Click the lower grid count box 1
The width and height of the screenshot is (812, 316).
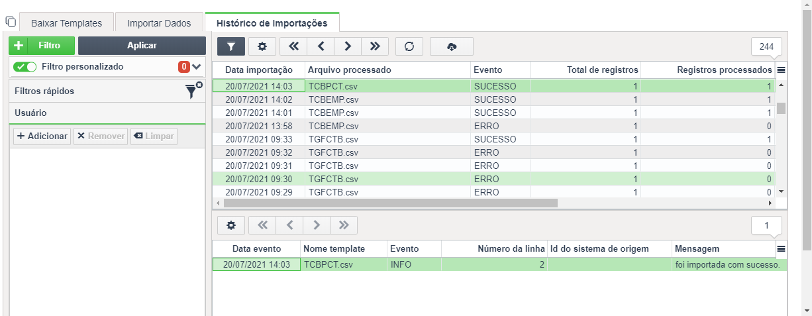point(766,225)
